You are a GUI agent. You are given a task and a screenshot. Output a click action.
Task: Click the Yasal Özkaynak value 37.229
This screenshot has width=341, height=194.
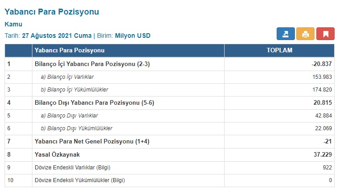click(x=322, y=155)
